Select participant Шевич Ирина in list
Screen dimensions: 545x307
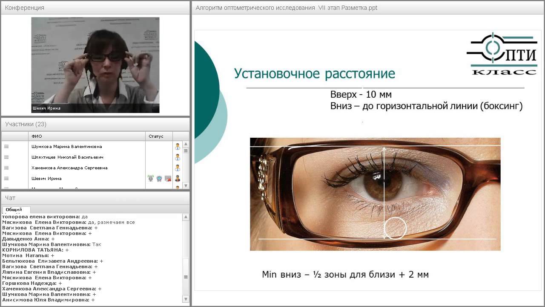[x=46, y=178]
